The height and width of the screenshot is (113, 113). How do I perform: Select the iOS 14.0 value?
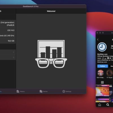(x=11, y=30)
